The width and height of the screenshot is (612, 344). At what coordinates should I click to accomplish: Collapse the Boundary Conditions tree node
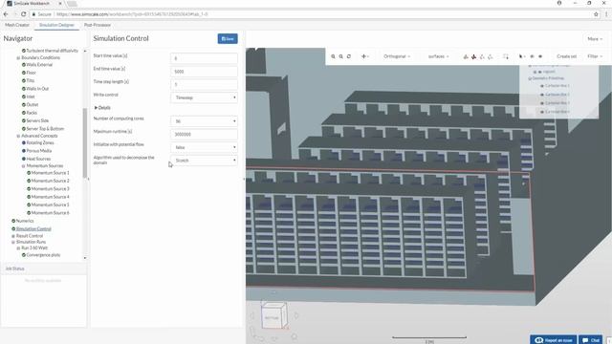point(18,57)
